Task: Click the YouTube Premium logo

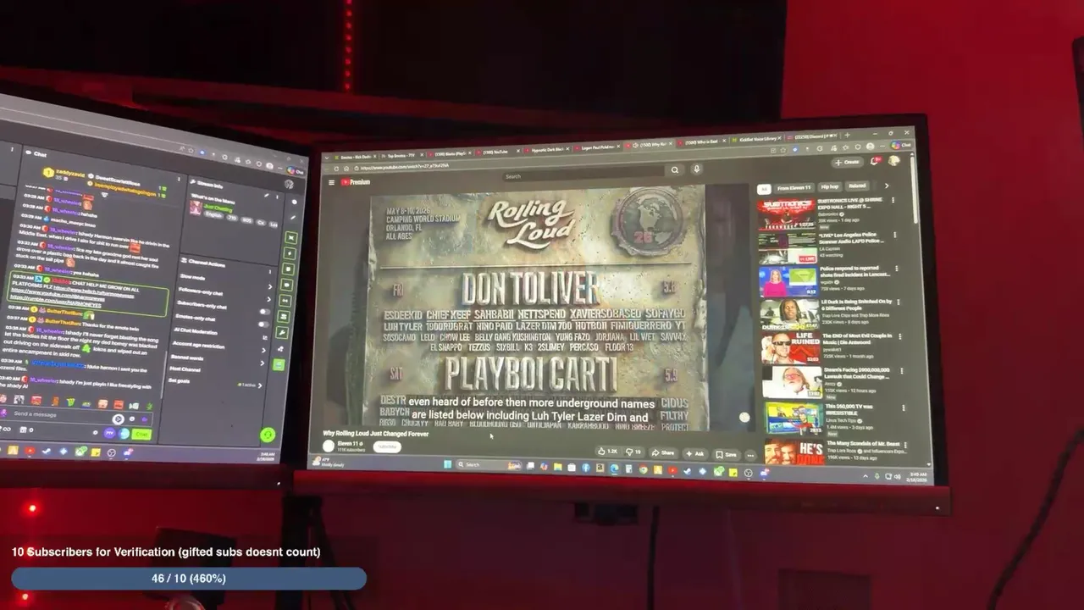Action: pos(356,182)
